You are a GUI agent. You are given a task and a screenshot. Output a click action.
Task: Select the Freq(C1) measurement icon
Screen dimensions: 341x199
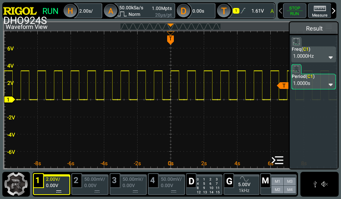click(296, 41)
